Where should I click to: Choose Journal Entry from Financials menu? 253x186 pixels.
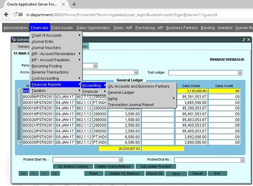click(56, 42)
